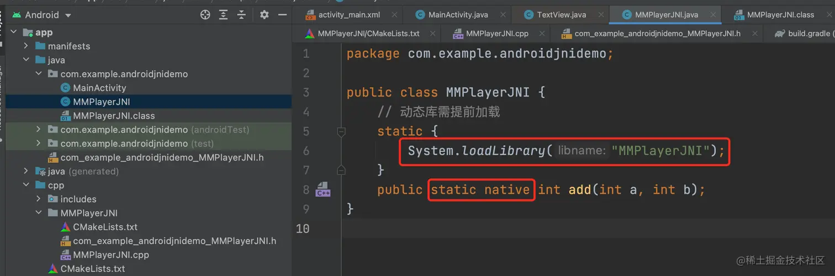Expand the java (generated) folder

pos(26,172)
